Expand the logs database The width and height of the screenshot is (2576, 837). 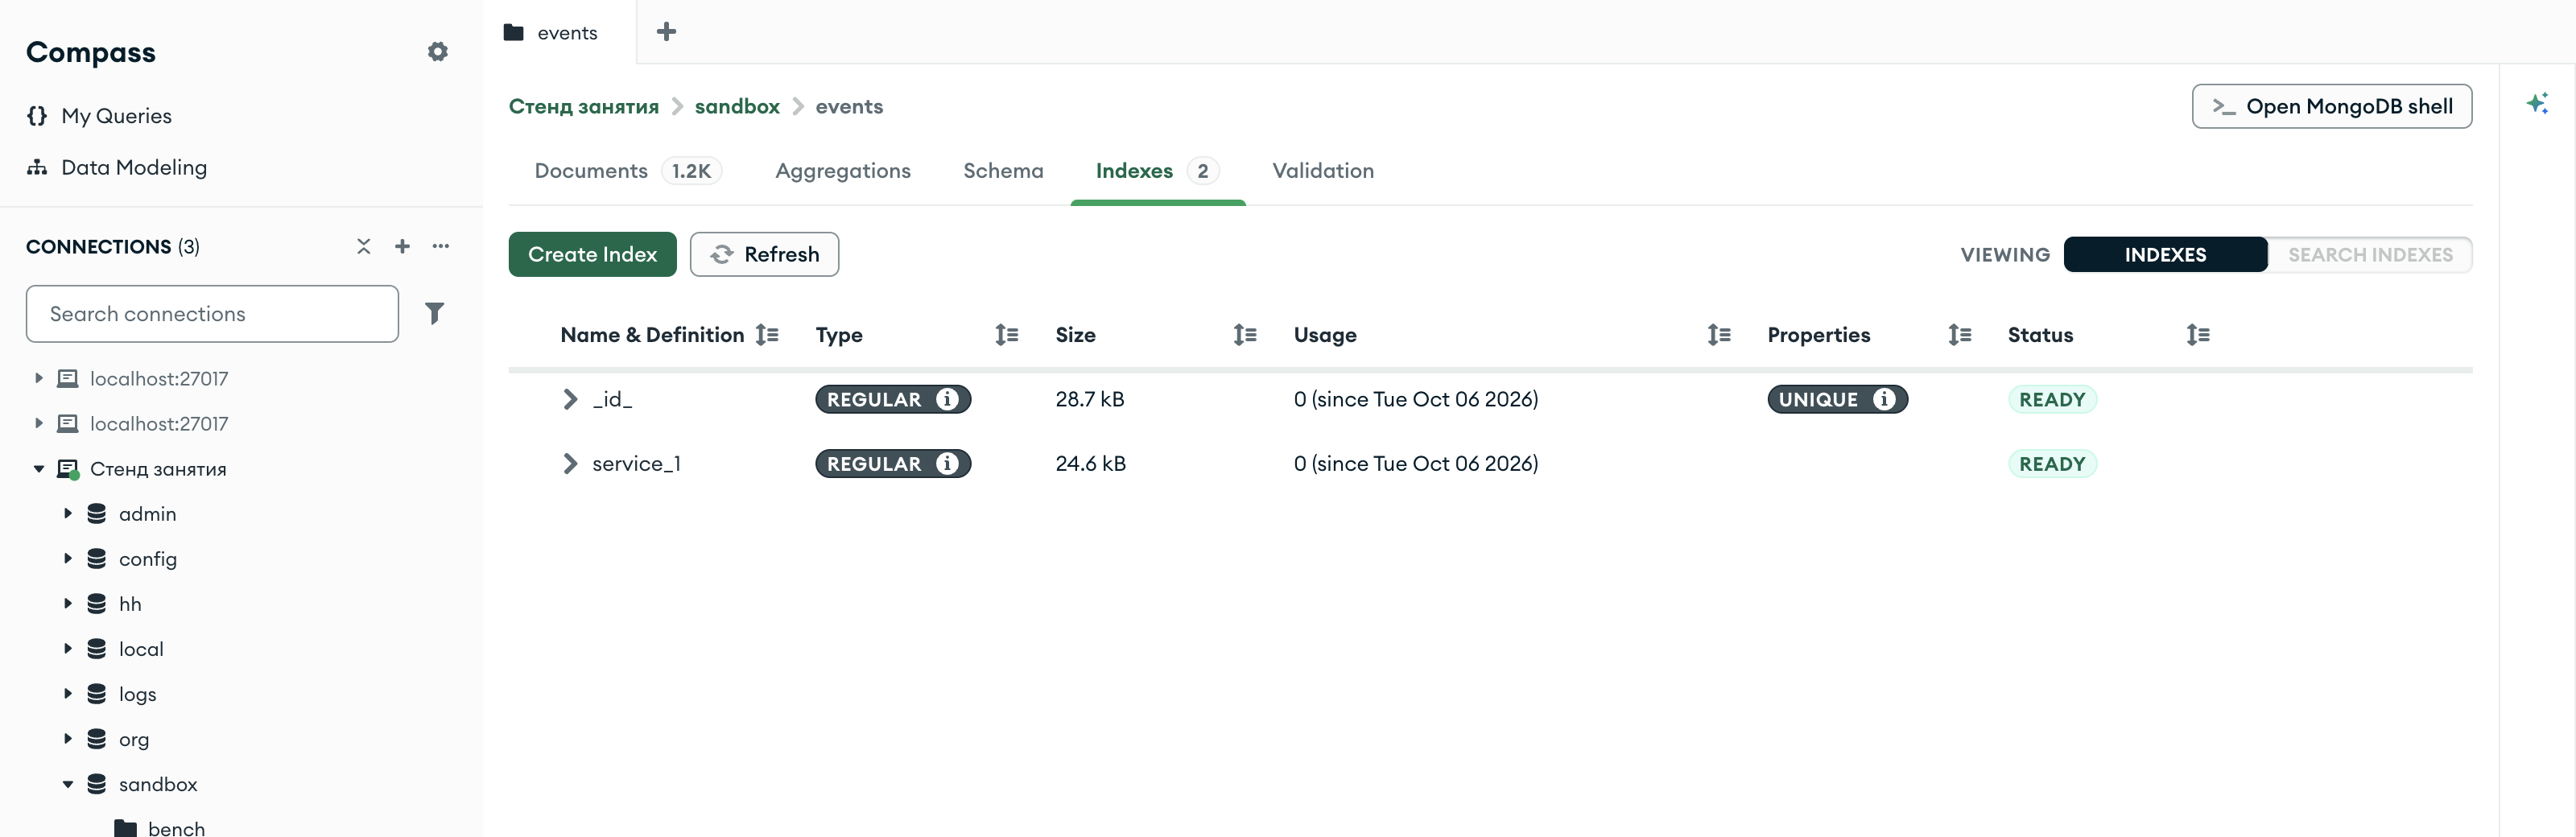click(x=68, y=694)
